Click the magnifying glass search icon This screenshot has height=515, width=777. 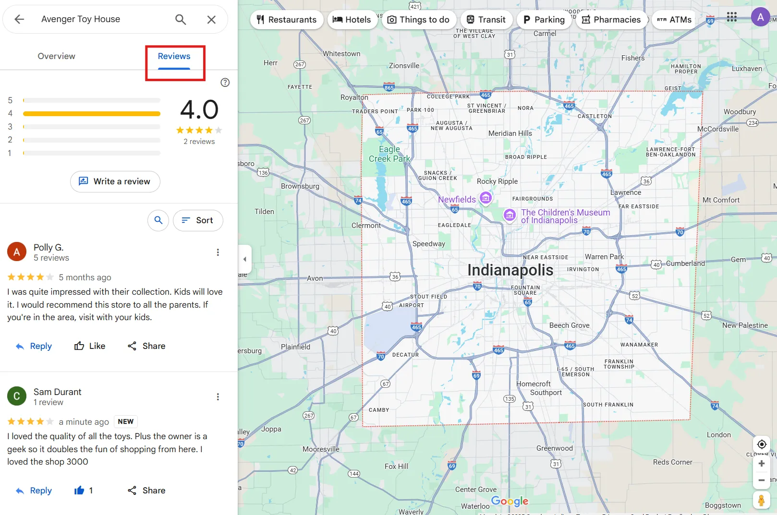click(x=181, y=19)
